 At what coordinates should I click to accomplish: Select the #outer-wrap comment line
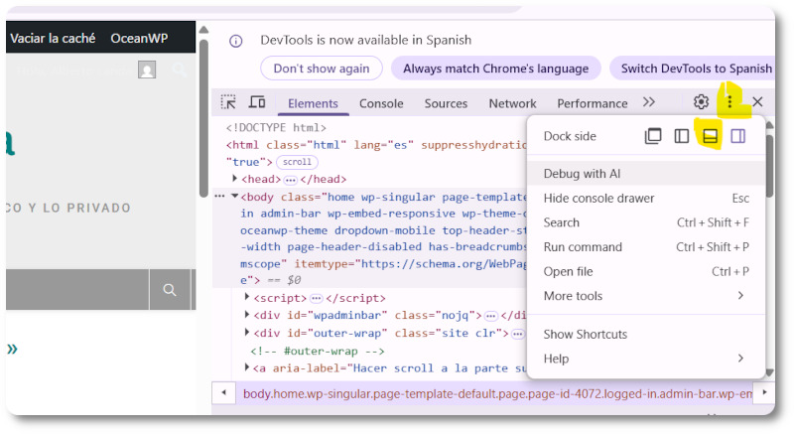318,351
